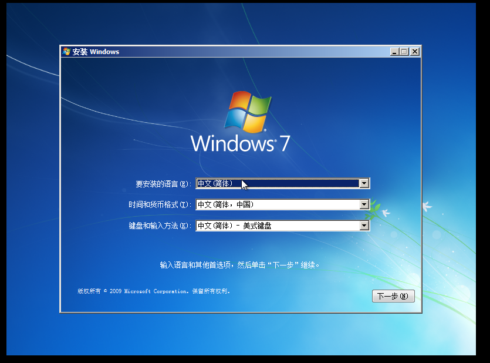
Task: Click the 时间和货币格式(T) label
Action: pyautogui.click(x=160, y=205)
